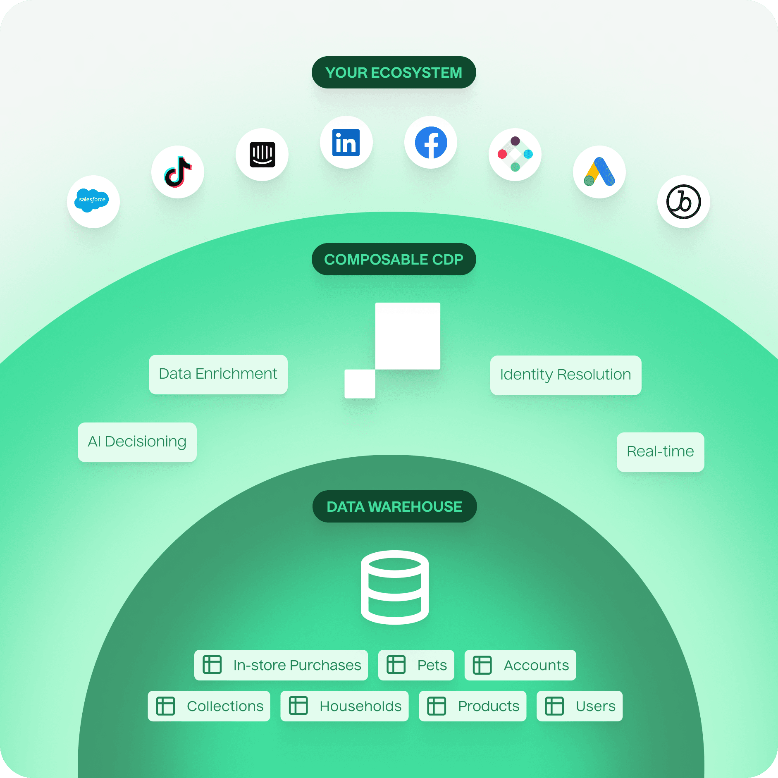Select the Data Enrichment chip
Image resolution: width=778 pixels, height=778 pixels.
(x=218, y=374)
